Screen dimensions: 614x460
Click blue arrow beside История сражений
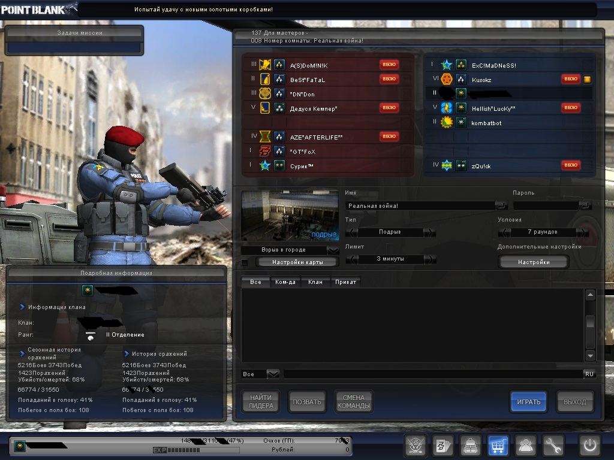coord(126,353)
